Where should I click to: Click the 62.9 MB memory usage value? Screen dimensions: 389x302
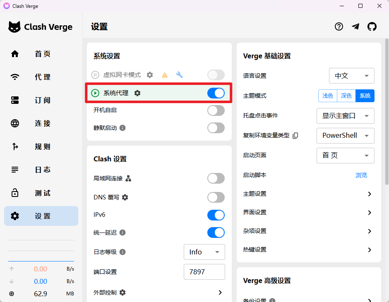[41, 294]
